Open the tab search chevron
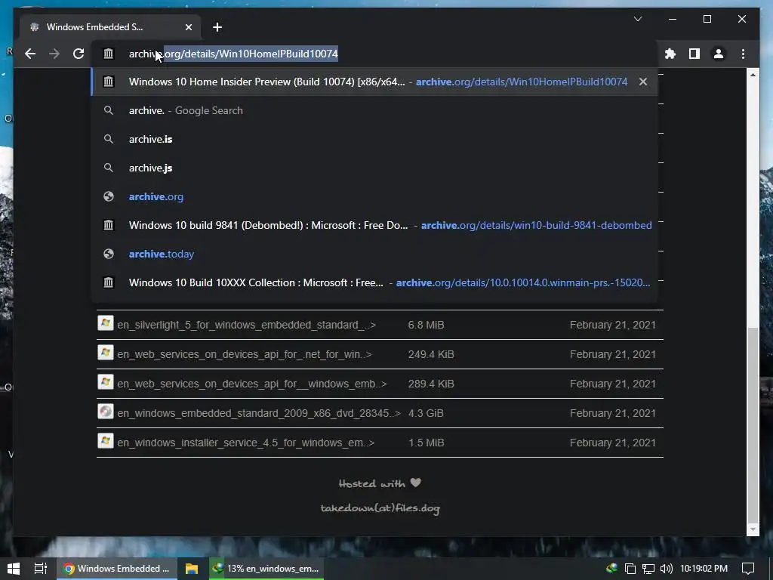Screen dimensions: 773x580 click(x=637, y=19)
